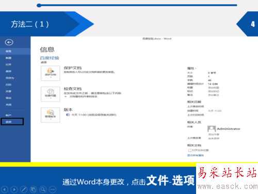Viewport: 258px width, 194px height.
Task: Click the Administrator author avatar
Action: coord(212,129)
